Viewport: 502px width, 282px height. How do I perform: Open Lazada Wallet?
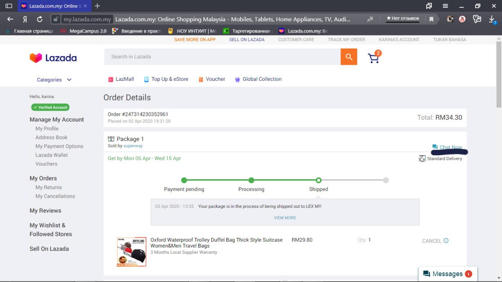point(51,155)
